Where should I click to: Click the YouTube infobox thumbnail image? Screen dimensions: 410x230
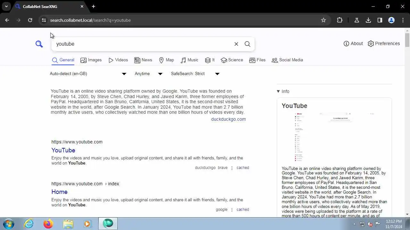click(334, 137)
